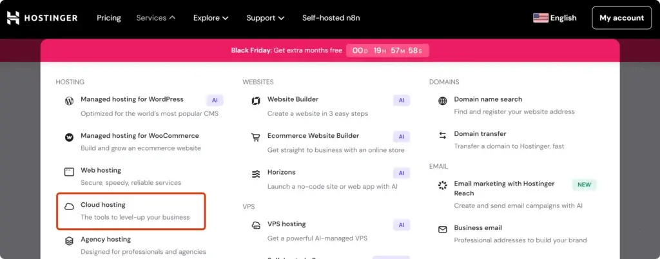Expand the Explore dropdown
Viewport: 660px width, 259px height.
pos(211,18)
